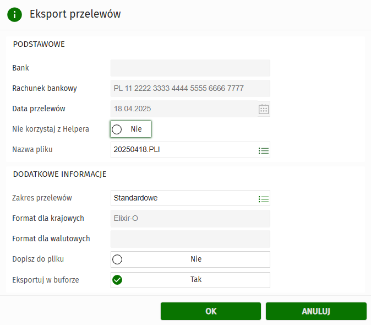Viewport: 371px width, 325px height.
Task: Open the list icon in Nazwa pliku field
Action: tap(264, 150)
